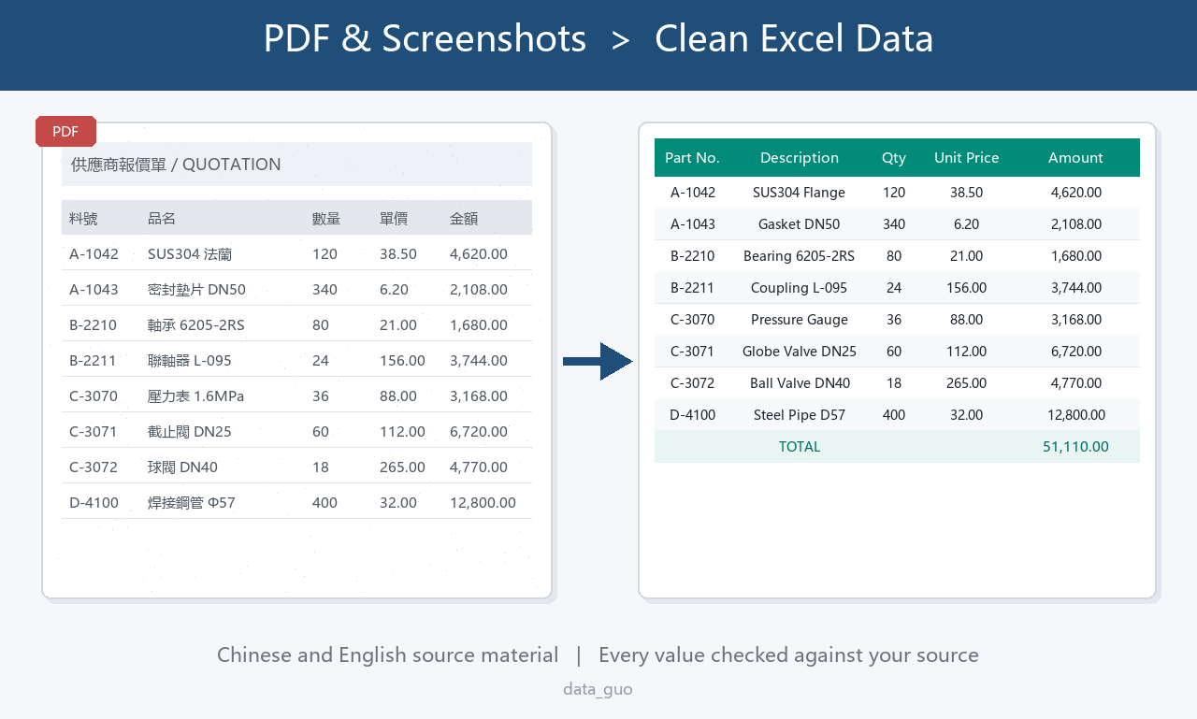This screenshot has height=719, width=1197.
Task: Select the '金額' column header
Action: pyautogui.click(x=464, y=218)
